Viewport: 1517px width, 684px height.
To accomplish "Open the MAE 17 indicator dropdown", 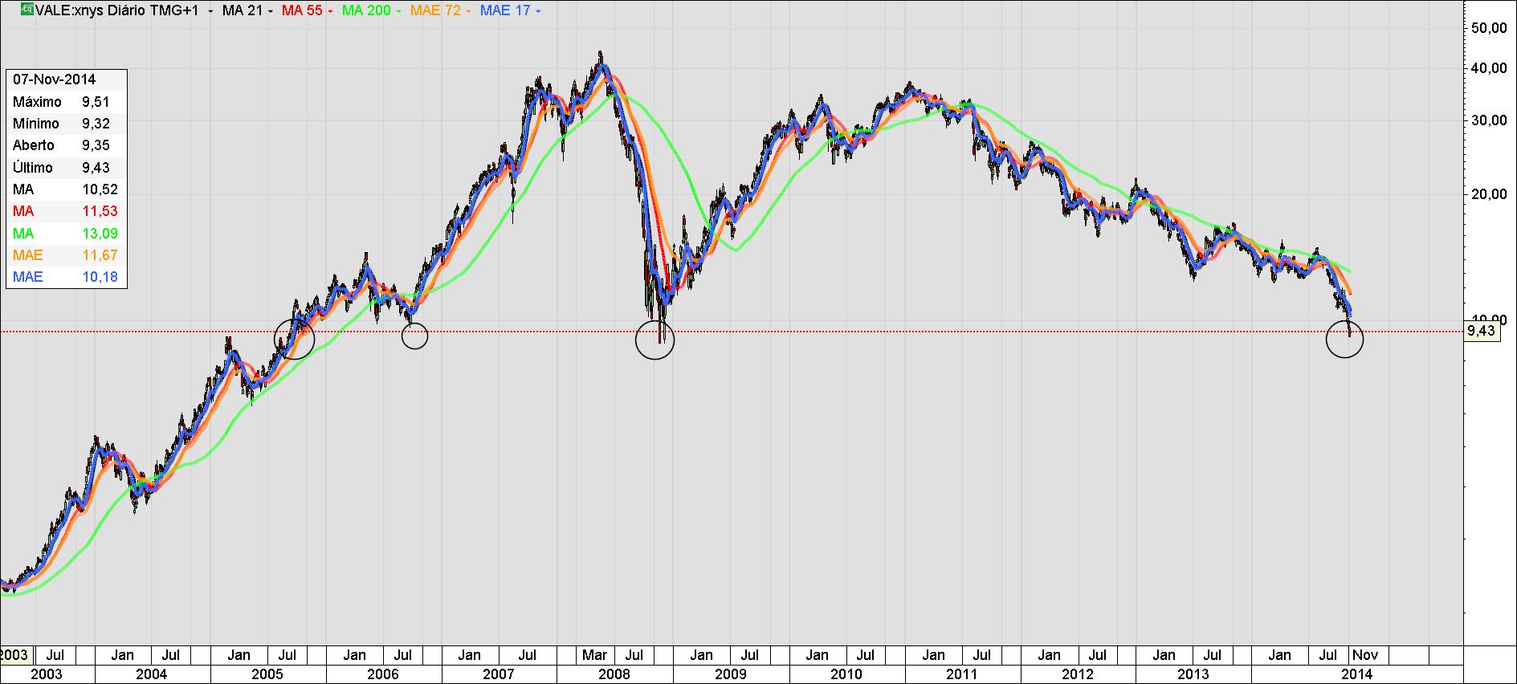I will (x=537, y=11).
